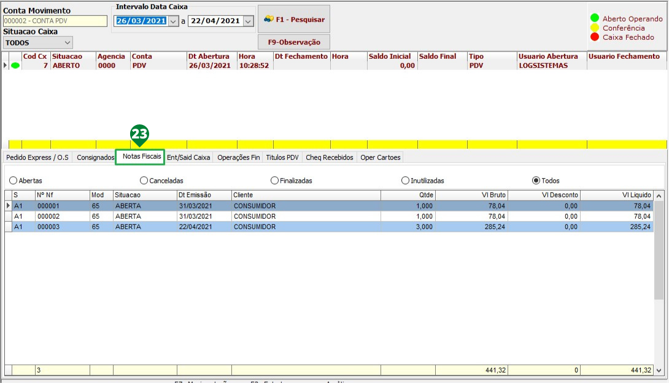Viewport: 669px width, 383px height.
Task: Click the scroll up arrow of notas grid
Action: (659, 196)
